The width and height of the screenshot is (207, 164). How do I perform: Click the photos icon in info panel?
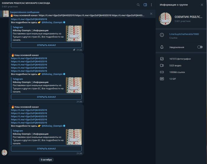tap(162, 59)
